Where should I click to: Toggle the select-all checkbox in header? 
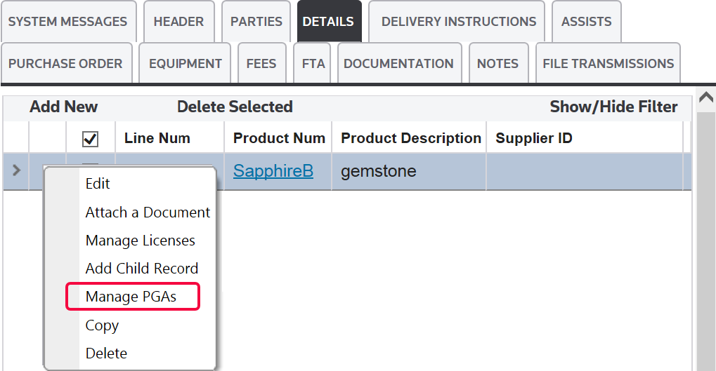90,139
